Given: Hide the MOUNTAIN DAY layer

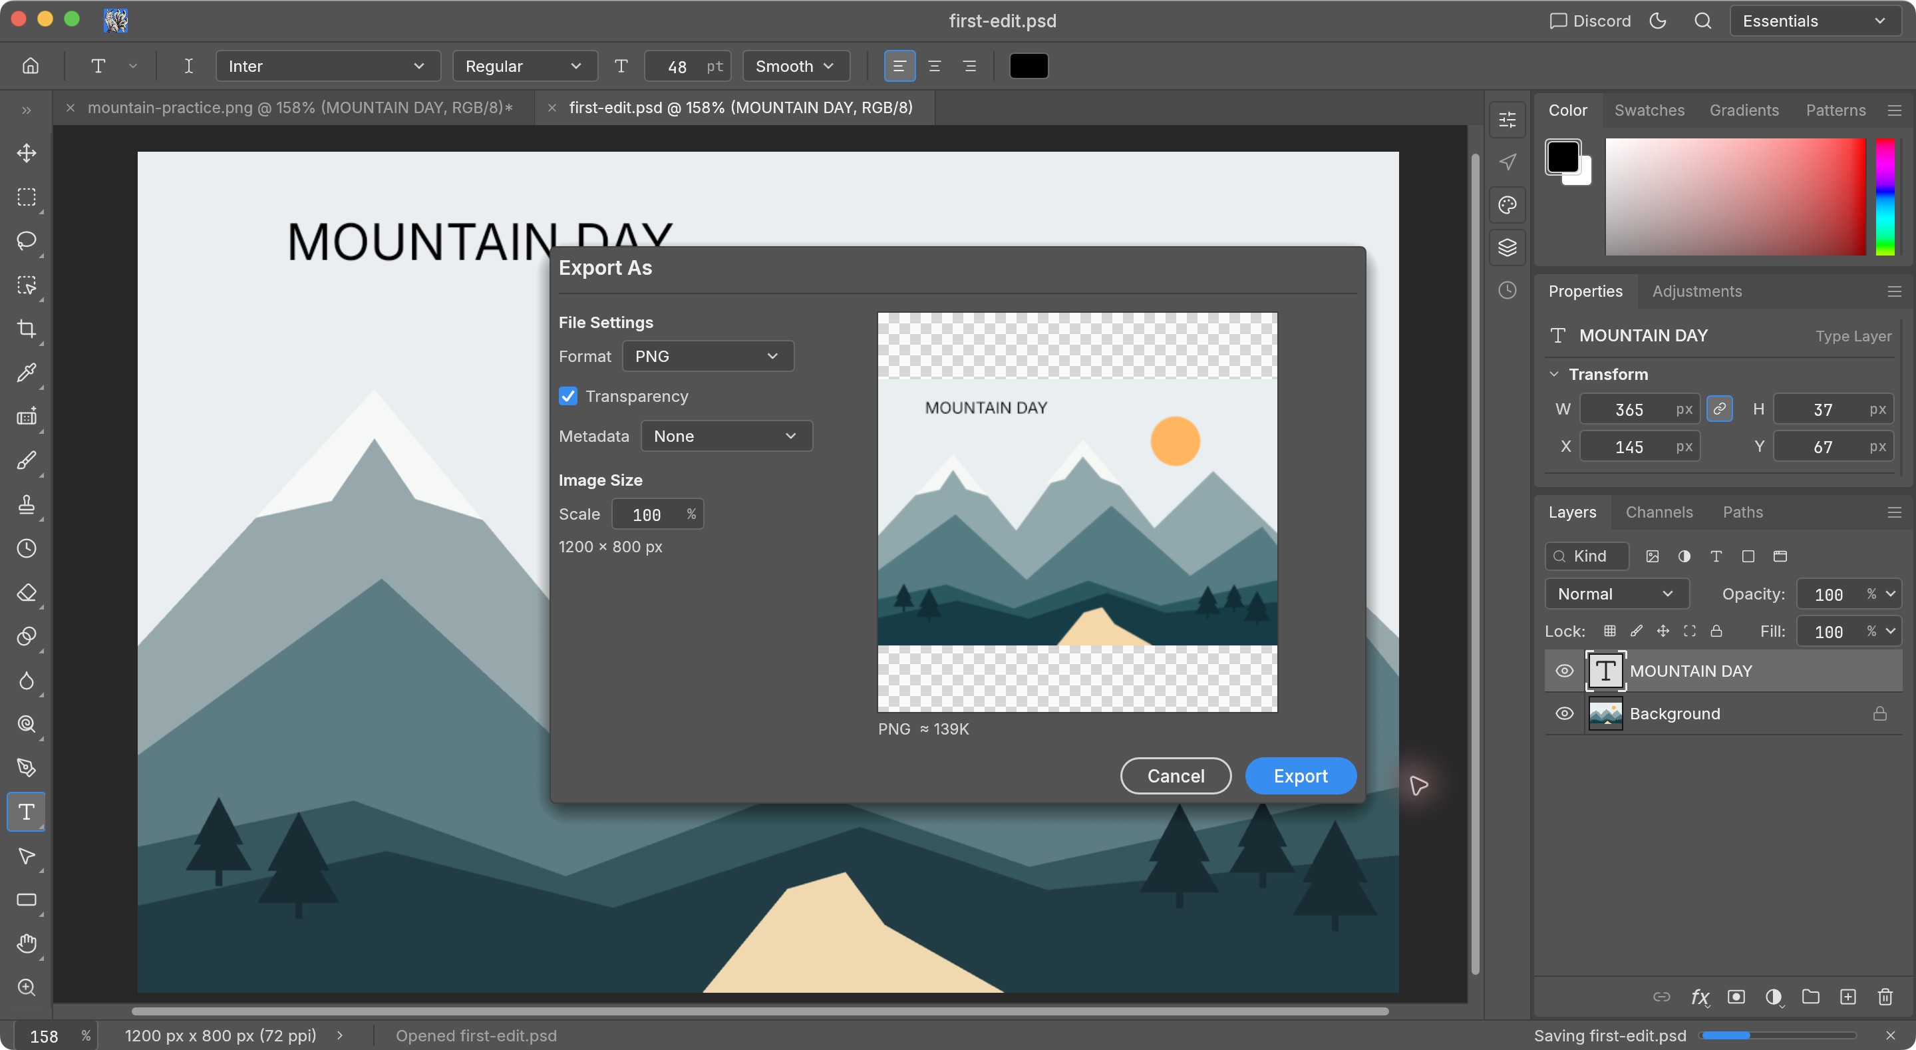Looking at the screenshot, I should 1564,671.
